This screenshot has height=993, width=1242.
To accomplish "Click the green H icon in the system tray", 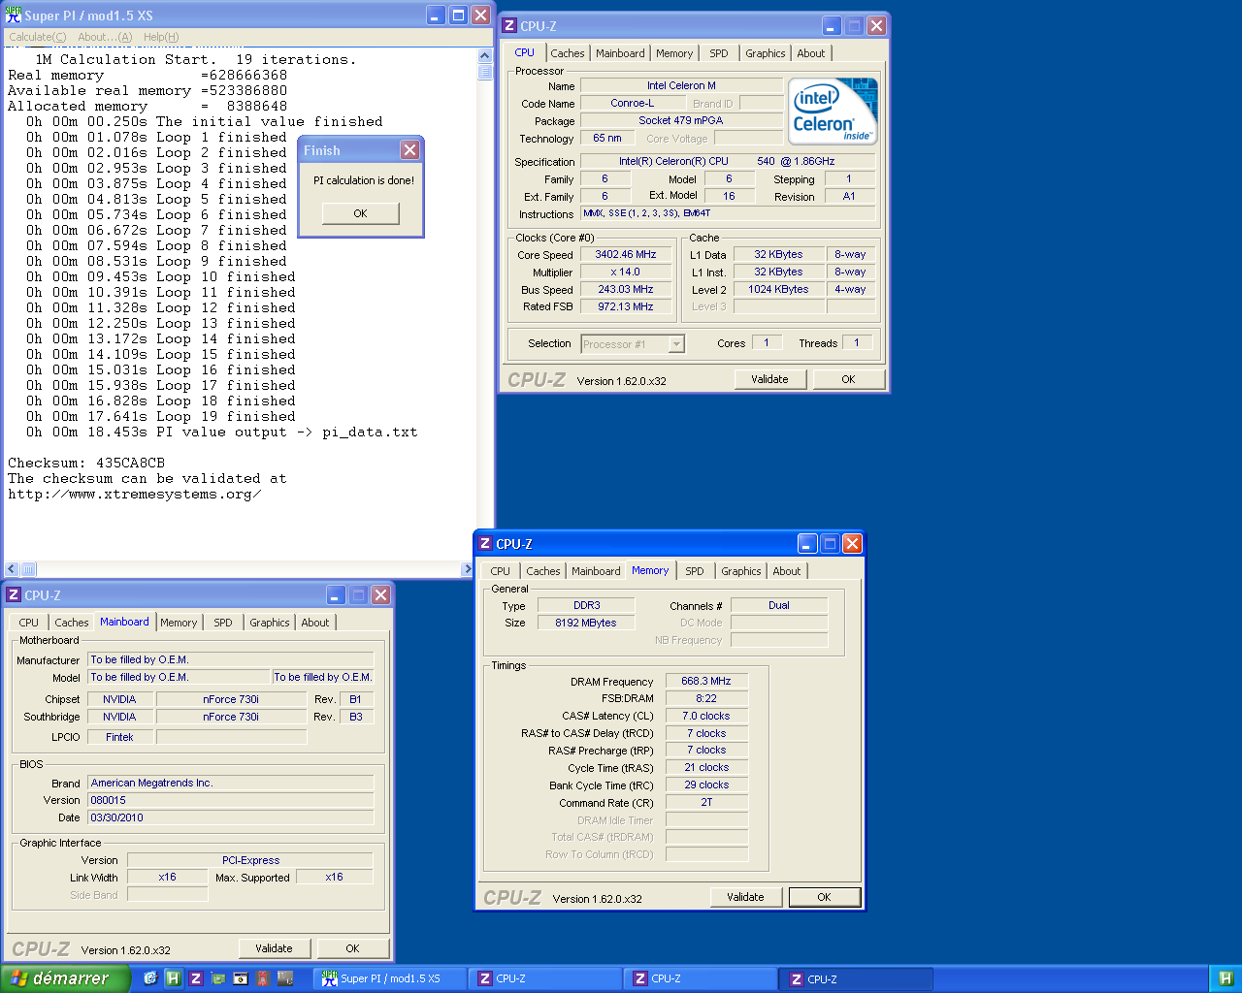I will click(1225, 978).
